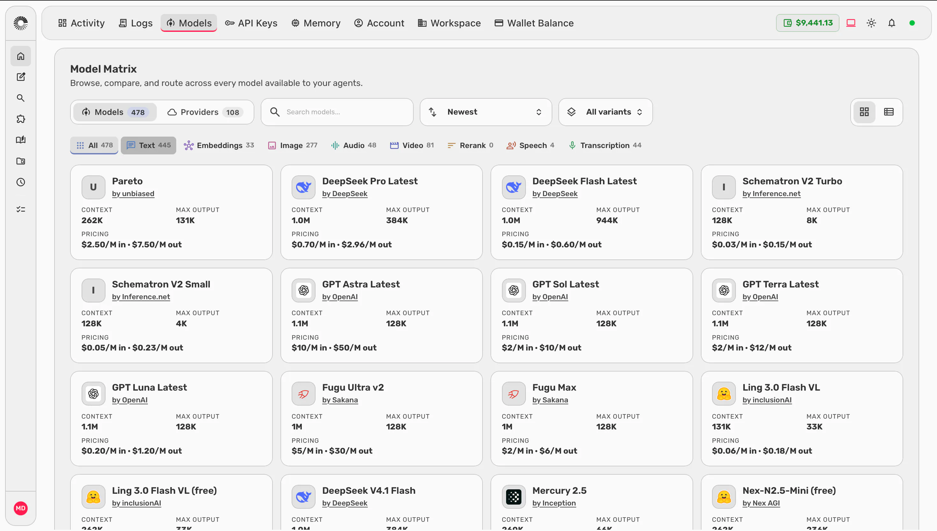This screenshot has height=531, width=937.
Task: Click the Fugu Ultra v2 Sakana logo
Action: click(x=303, y=393)
